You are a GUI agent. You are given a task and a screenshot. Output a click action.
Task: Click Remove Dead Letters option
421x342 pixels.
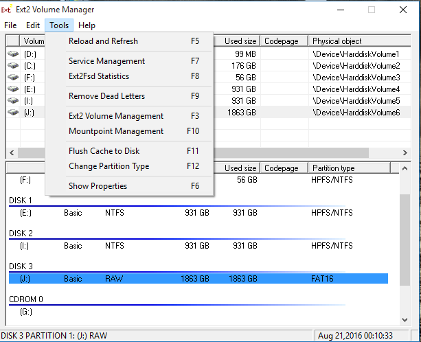coord(106,96)
